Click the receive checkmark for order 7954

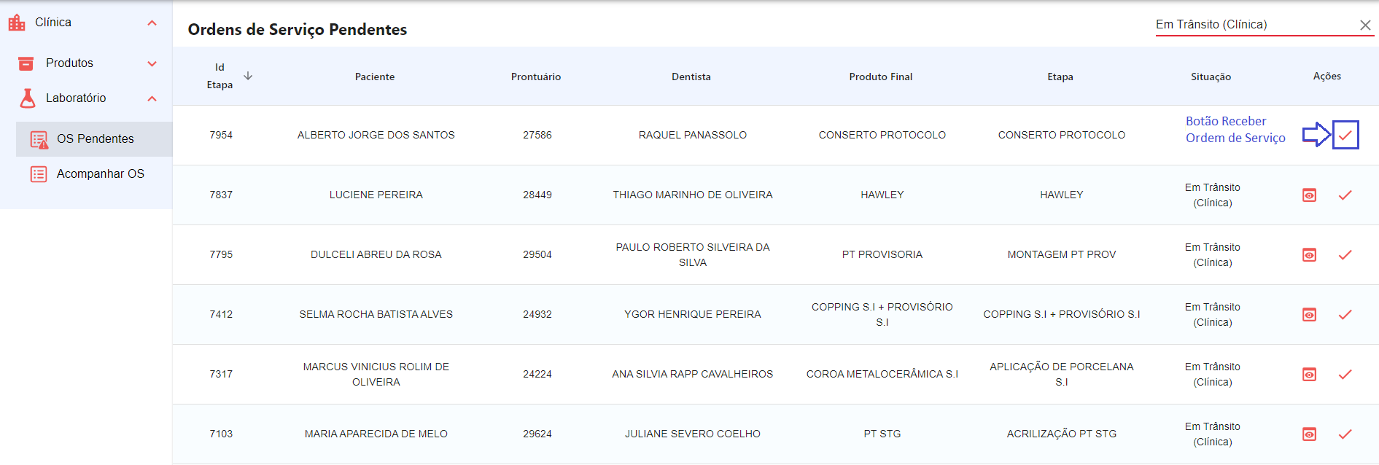pyautogui.click(x=1345, y=135)
